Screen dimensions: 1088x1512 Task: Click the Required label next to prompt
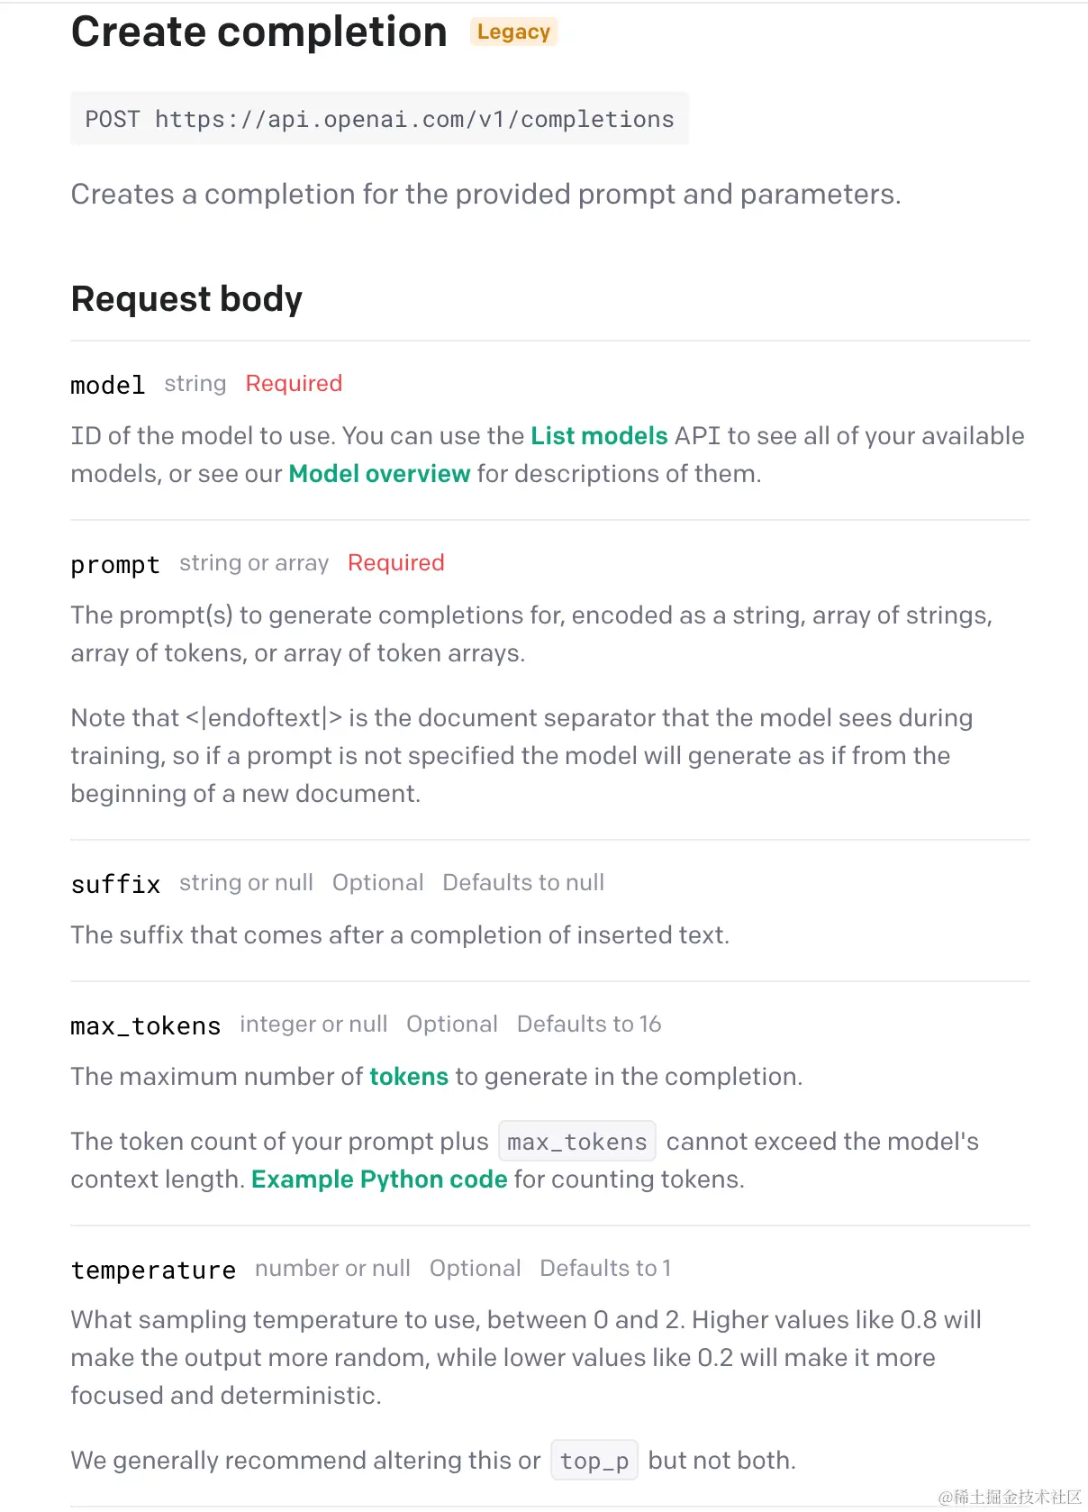click(396, 563)
